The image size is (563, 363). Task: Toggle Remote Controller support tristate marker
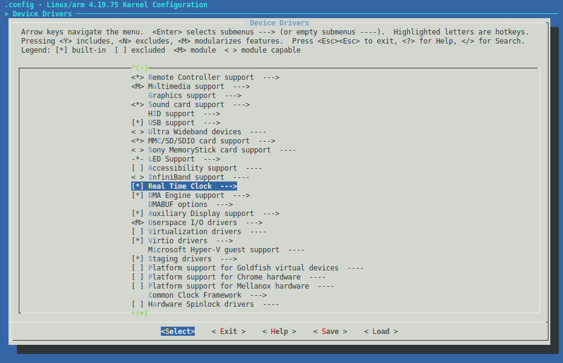pyautogui.click(x=137, y=77)
